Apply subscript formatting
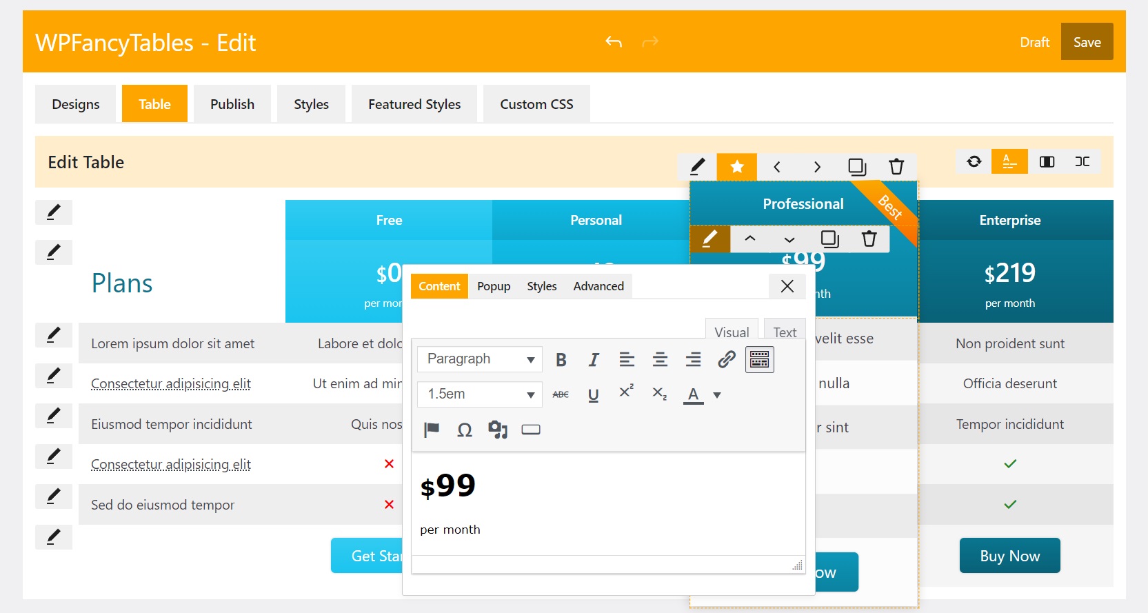Viewport: 1148px width, 613px height. tap(660, 394)
